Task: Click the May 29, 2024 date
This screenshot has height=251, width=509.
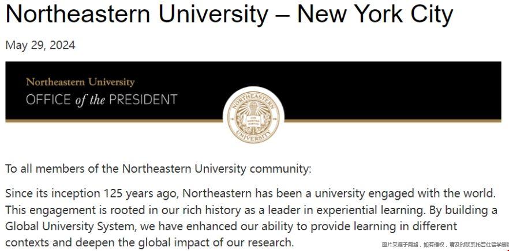Action: click(40, 45)
